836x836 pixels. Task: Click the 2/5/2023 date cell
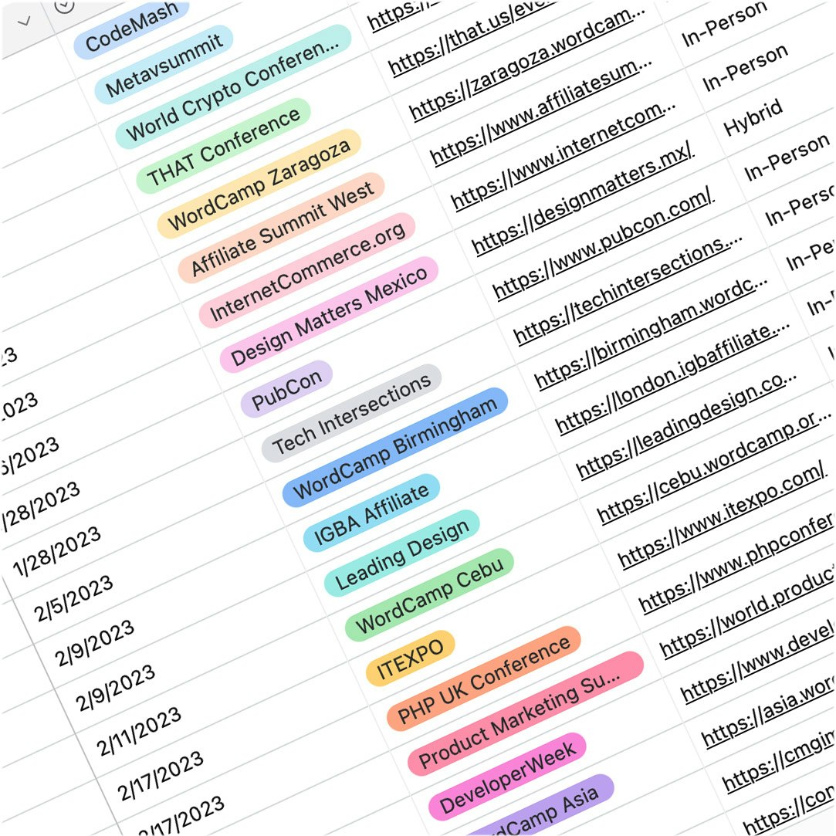(x=73, y=598)
